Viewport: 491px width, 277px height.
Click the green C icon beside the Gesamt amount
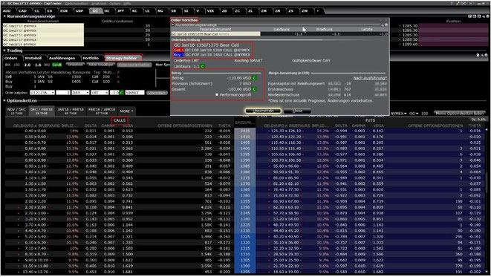pyautogui.click(x=254, y=89)
